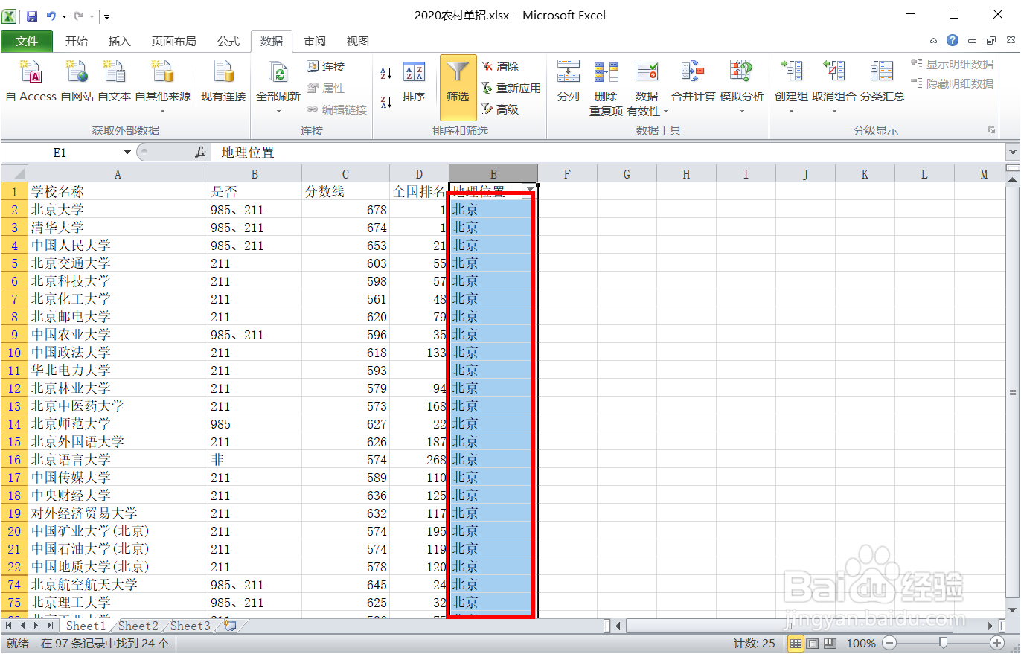Select the Sheet2 worksheet tab

pyautogui.click(x=138, y=626)
